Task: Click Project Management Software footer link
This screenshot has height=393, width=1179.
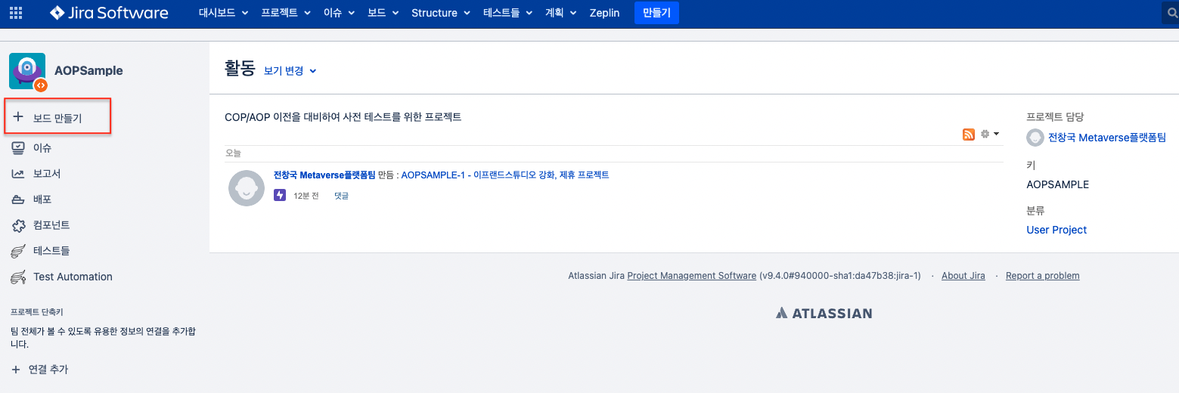Action: [x=692, y=276]
